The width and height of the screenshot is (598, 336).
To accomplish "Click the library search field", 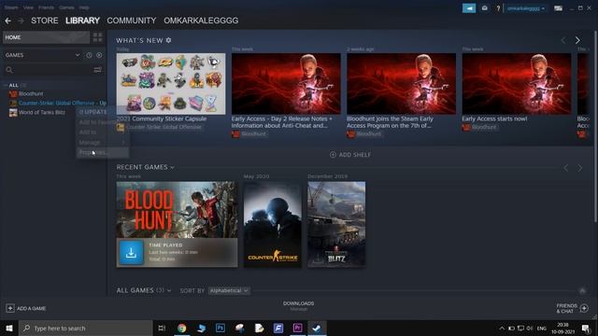I will tap(48, 70).
